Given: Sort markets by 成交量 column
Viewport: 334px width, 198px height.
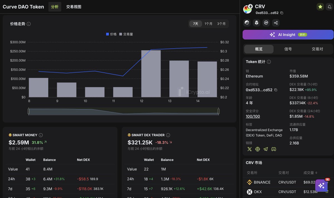Looking at the screenshot, I should click(x=310, y=173).
